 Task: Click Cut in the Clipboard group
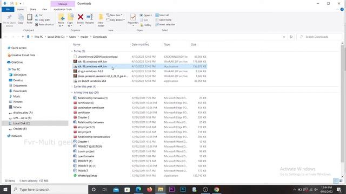tap(39, 15)
